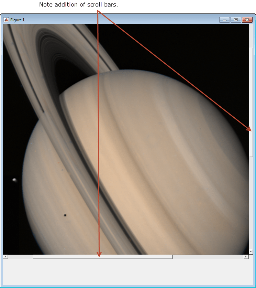
Task: Click the vertical scrollbar track below the thumb
Action: (x=251, y=203)
